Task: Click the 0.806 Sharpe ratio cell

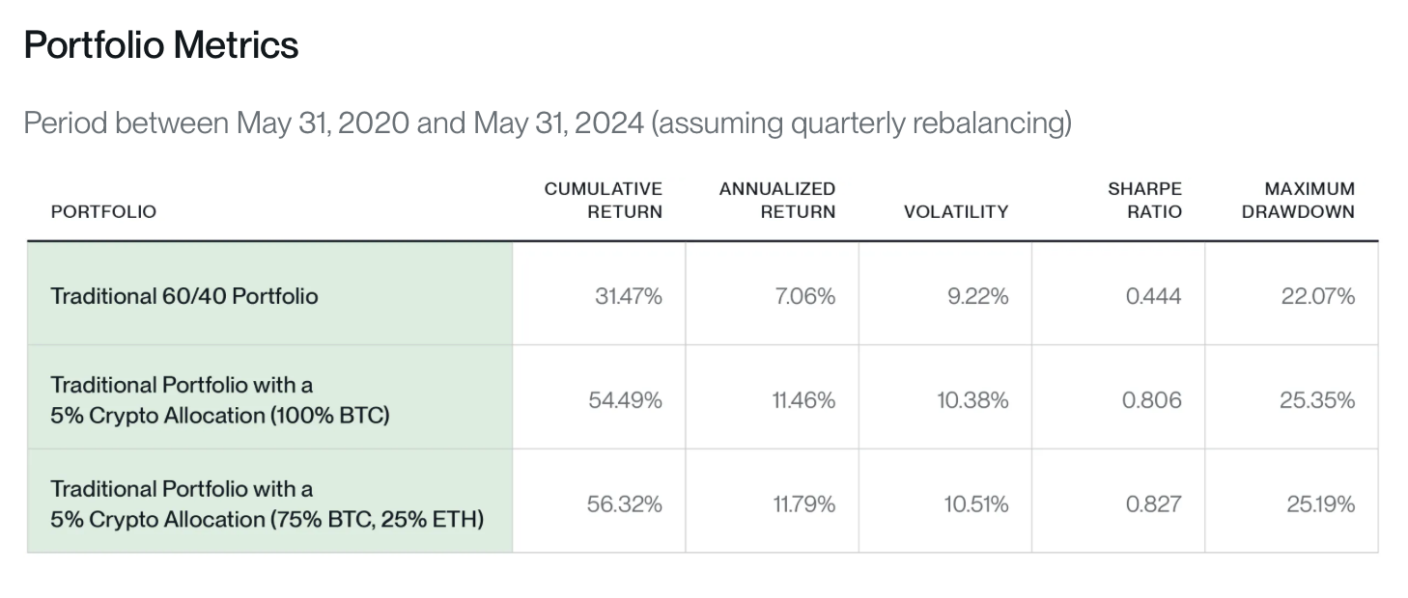Action: click(x=1151, y=400)
